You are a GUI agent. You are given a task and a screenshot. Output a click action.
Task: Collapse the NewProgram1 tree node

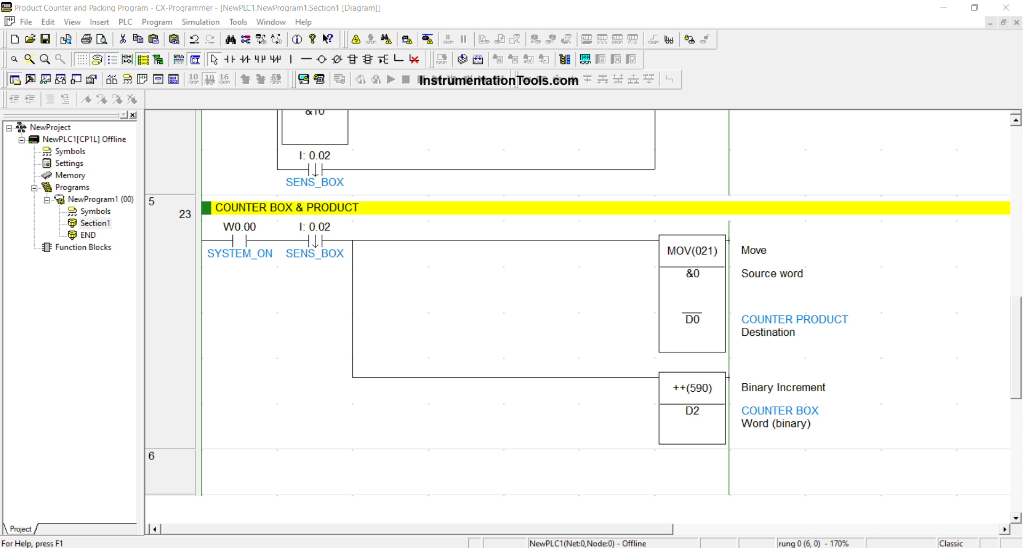tap(47, 200)
